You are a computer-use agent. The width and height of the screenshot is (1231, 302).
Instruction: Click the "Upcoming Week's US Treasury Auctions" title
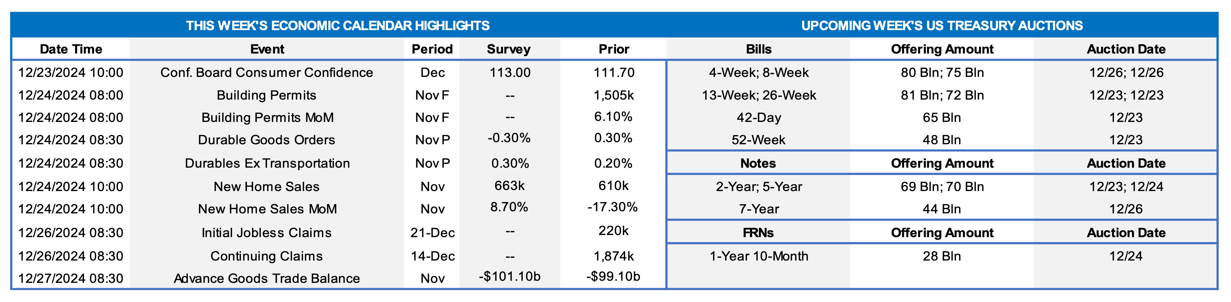coord(941,25)
